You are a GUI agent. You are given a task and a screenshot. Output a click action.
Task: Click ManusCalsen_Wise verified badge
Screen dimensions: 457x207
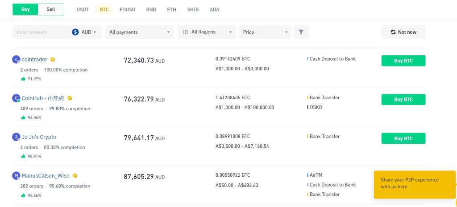(75, 176)
